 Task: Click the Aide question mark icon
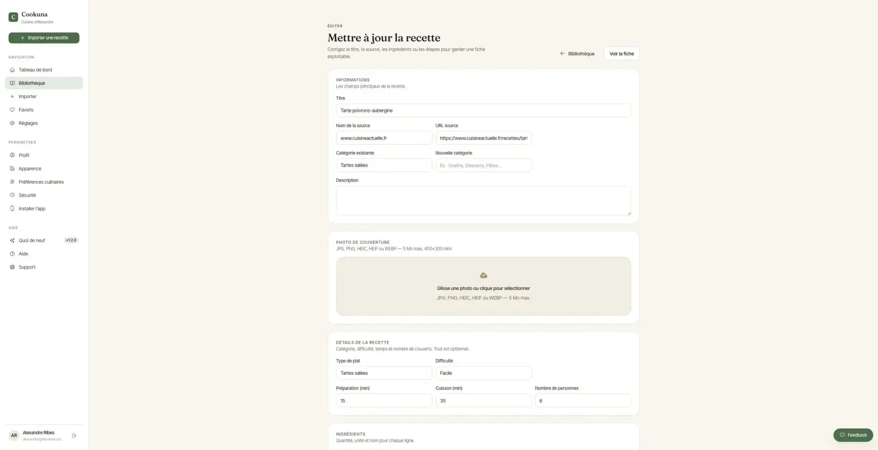click(12, 254)
